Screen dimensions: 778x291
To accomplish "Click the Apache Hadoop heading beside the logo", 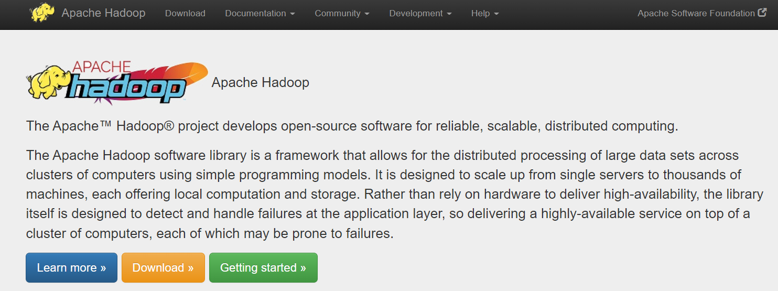I will [261, 83].
